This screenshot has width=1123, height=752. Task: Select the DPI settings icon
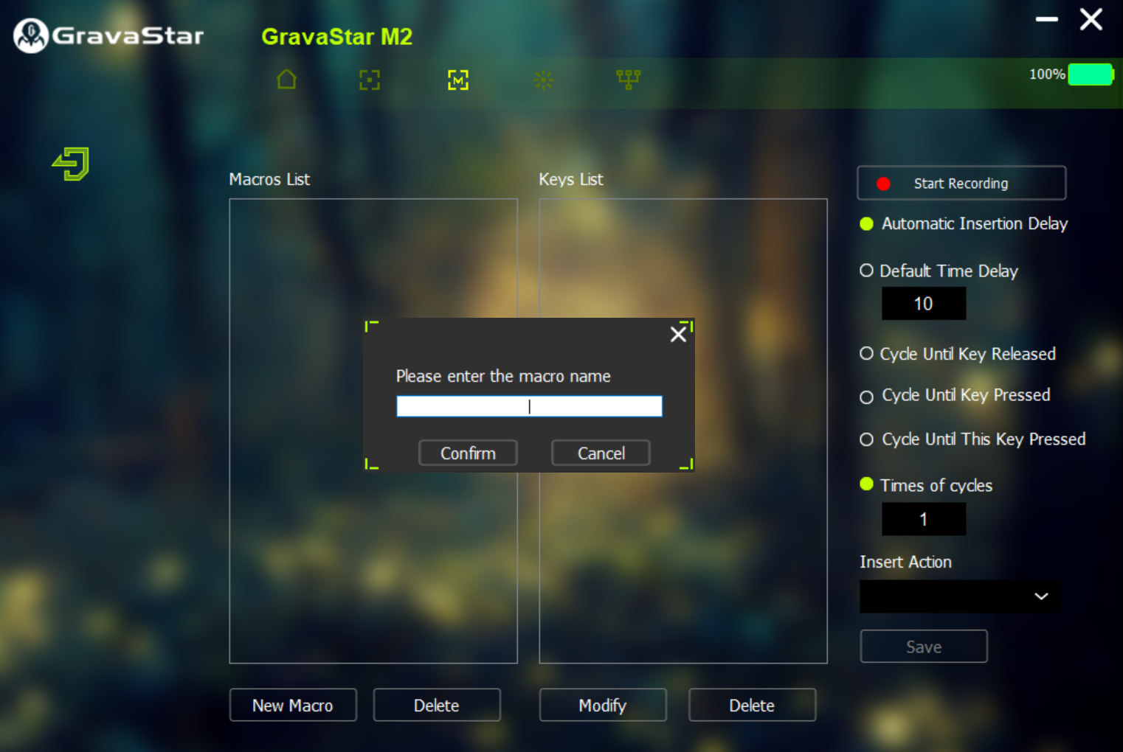click(x=370, y=80)
